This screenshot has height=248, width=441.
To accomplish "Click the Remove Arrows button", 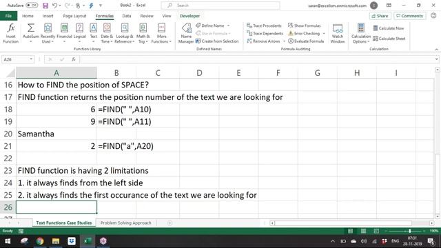I will (263, 41).
